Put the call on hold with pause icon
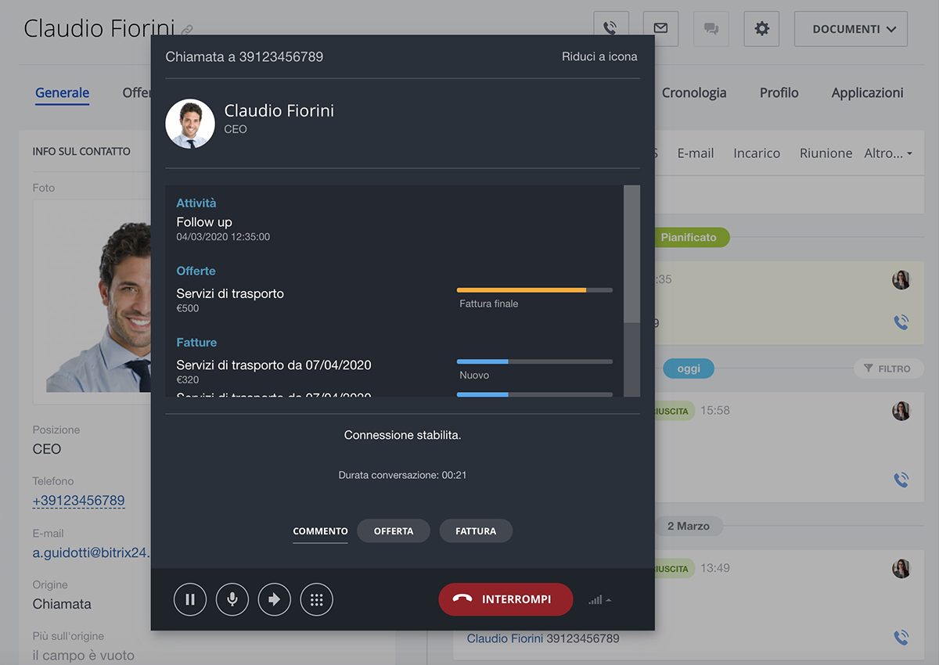This screenshot has height=665, width=939. point(190,600)
